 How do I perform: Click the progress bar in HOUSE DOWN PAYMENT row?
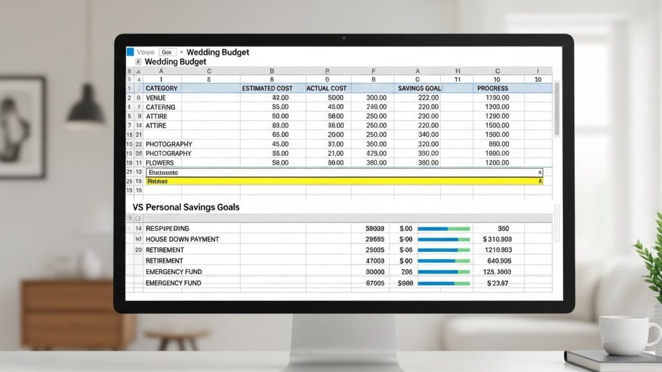(x=443, y=240)
